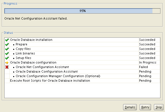Select the Oracle Net Configuration Assistant row

pyautogui.click(x=82, y=67)
